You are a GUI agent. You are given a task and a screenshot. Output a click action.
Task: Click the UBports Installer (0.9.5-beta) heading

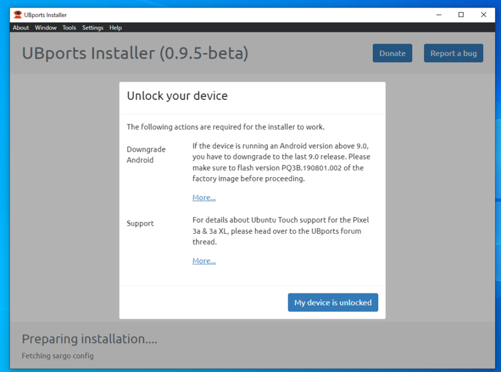(x=135, y=53)
